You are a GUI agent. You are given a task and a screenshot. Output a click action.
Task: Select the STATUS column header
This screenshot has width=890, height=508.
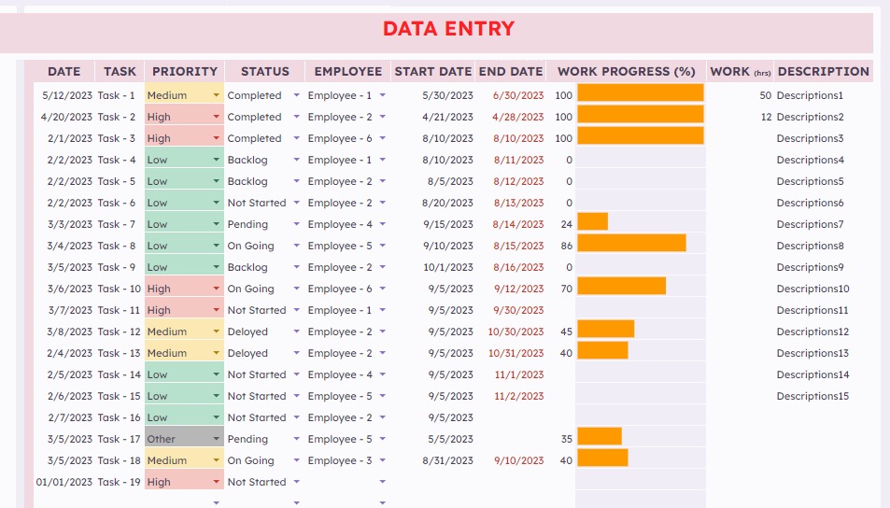tap(265, 71)
